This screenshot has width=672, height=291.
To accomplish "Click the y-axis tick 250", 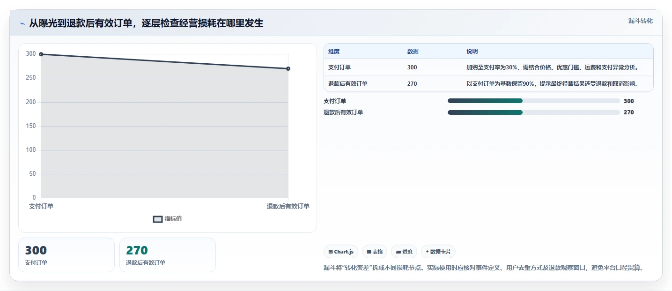I will point(30,78).
